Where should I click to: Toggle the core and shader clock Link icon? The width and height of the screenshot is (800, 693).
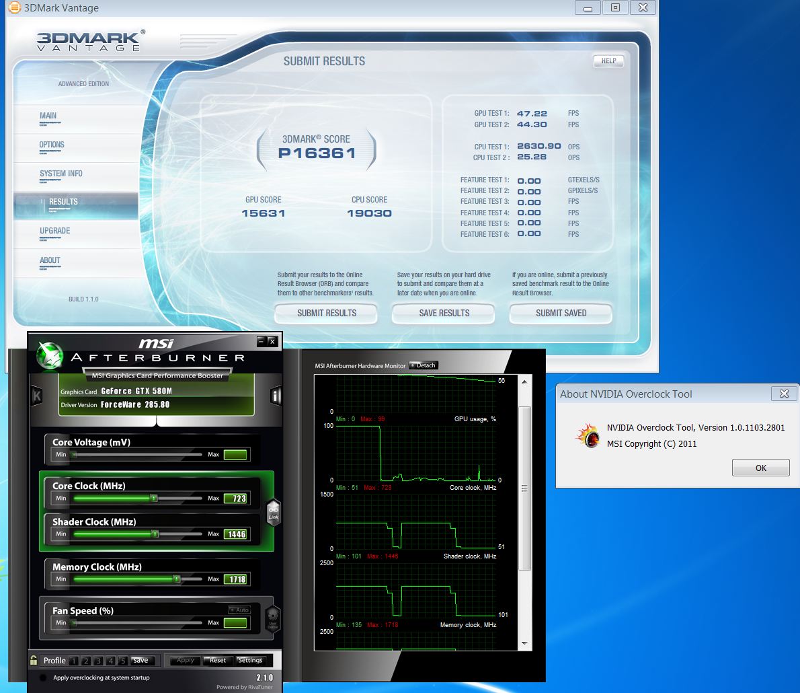(274, 512)
